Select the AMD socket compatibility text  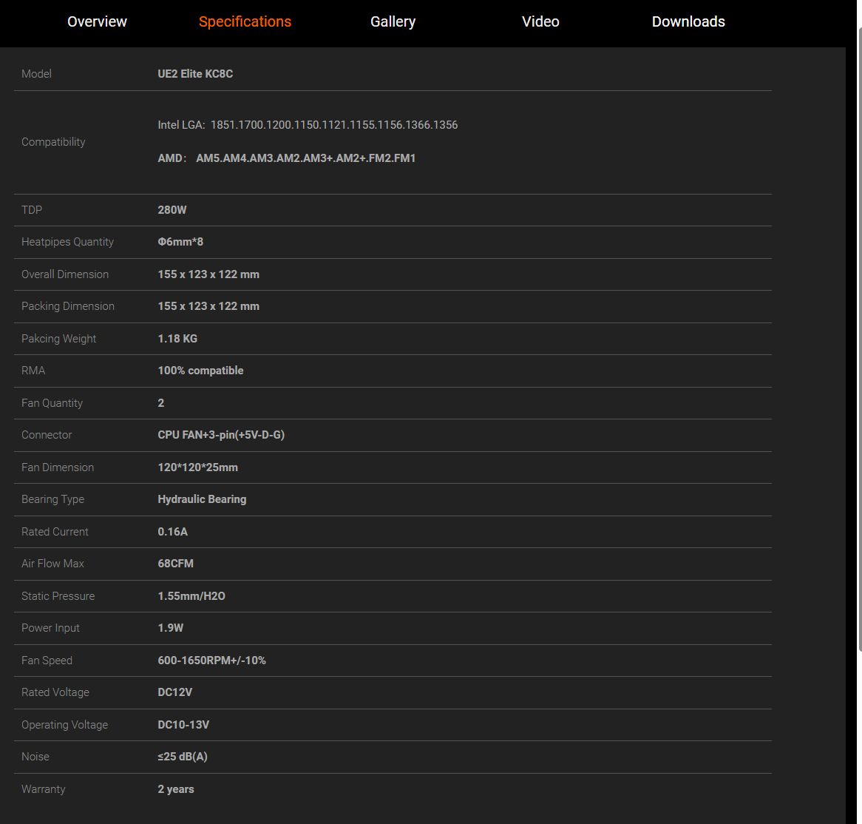click(286, 158)
